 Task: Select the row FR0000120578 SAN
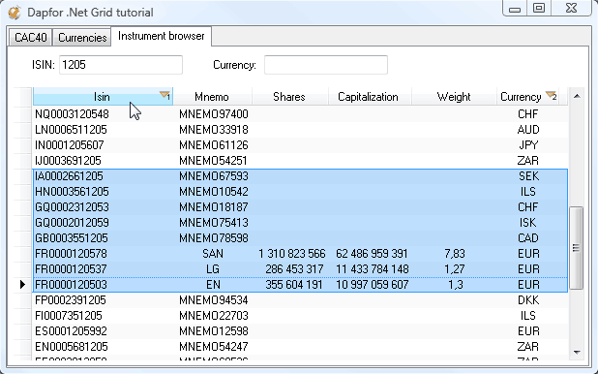coord(301,254)
